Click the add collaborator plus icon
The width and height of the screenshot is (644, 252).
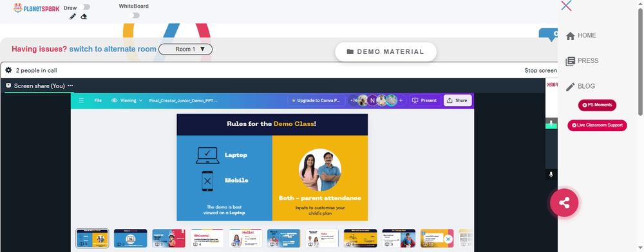[x=401, y=100]
